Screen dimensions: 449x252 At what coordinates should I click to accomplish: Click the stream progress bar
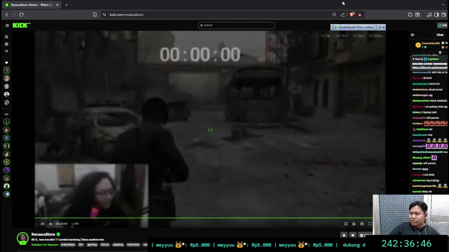coord(203,218)
